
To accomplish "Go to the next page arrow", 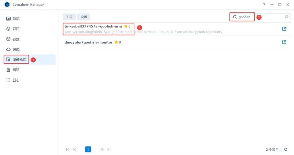I will pos(102,149).
